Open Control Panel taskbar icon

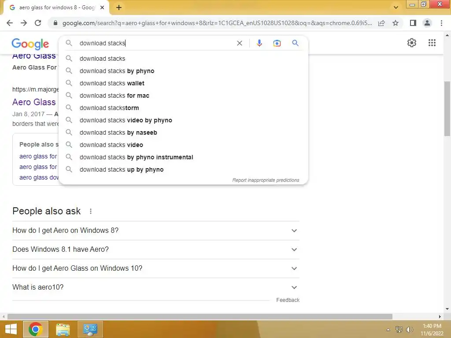[x=90, y=329]
